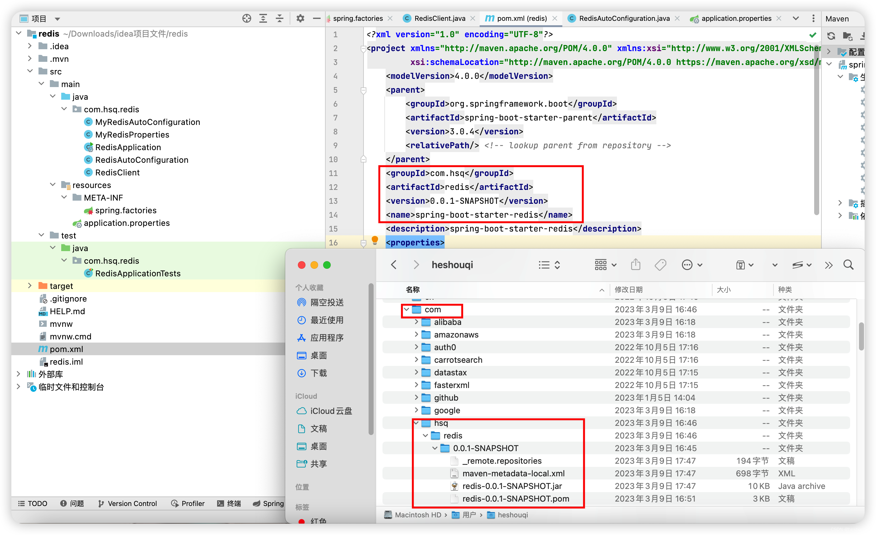Click the yellow intention lightbulb on line 16

(375, 241)
